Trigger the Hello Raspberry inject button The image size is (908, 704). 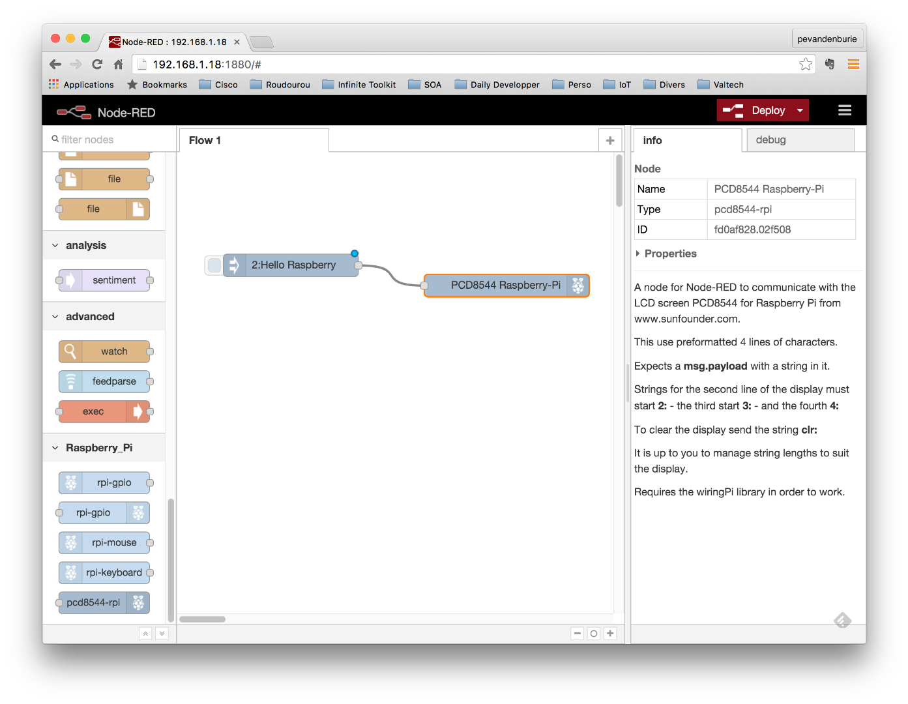point(214,265)
